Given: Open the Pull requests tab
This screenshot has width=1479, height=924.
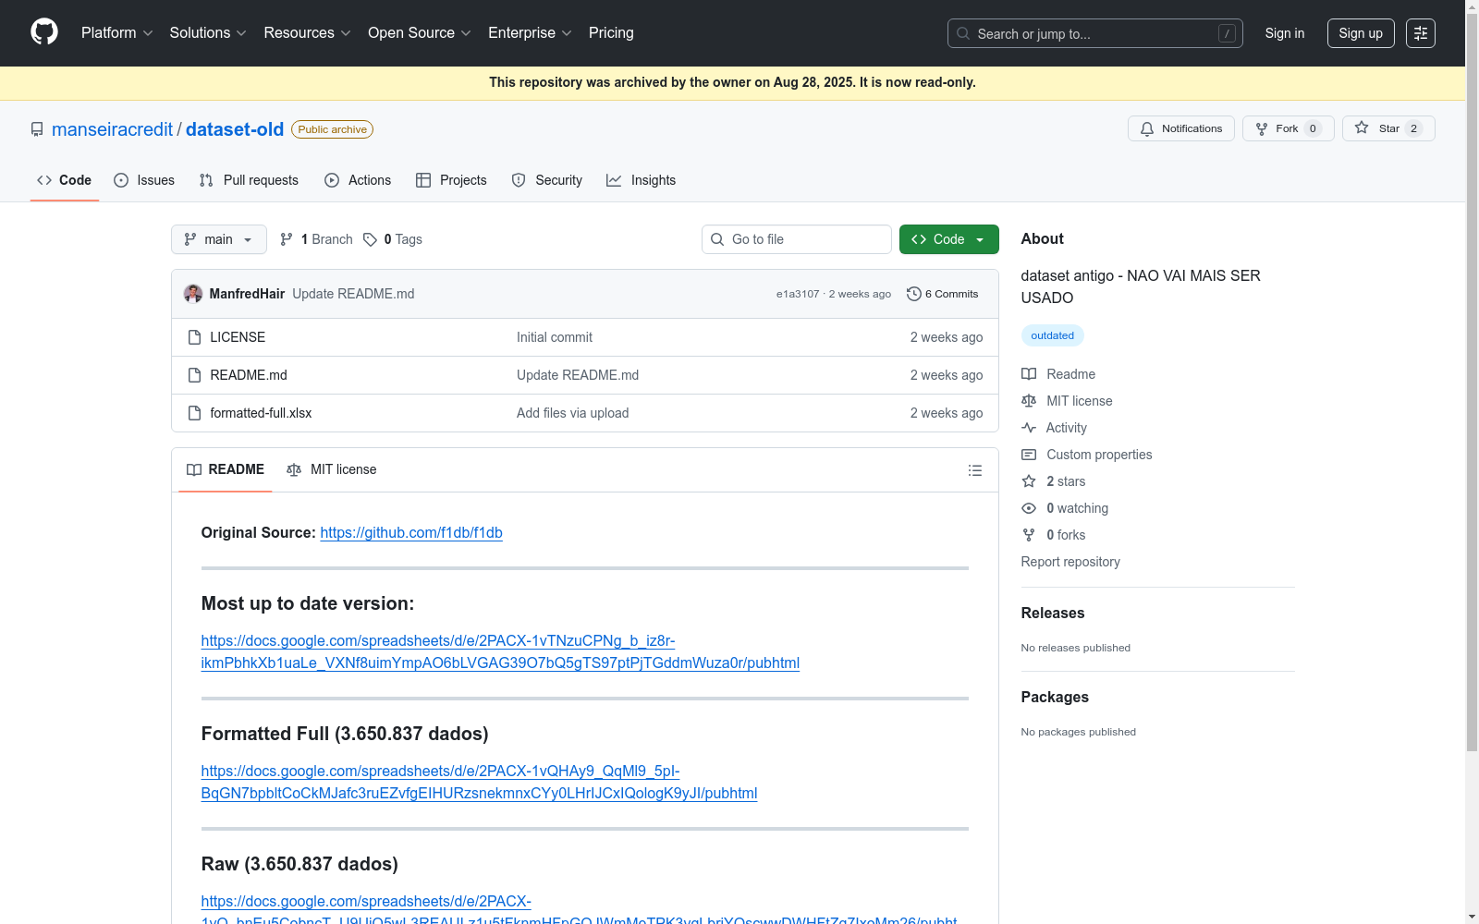Looking at the screenshot, I should pyautogui.click(x=249, y=180).
